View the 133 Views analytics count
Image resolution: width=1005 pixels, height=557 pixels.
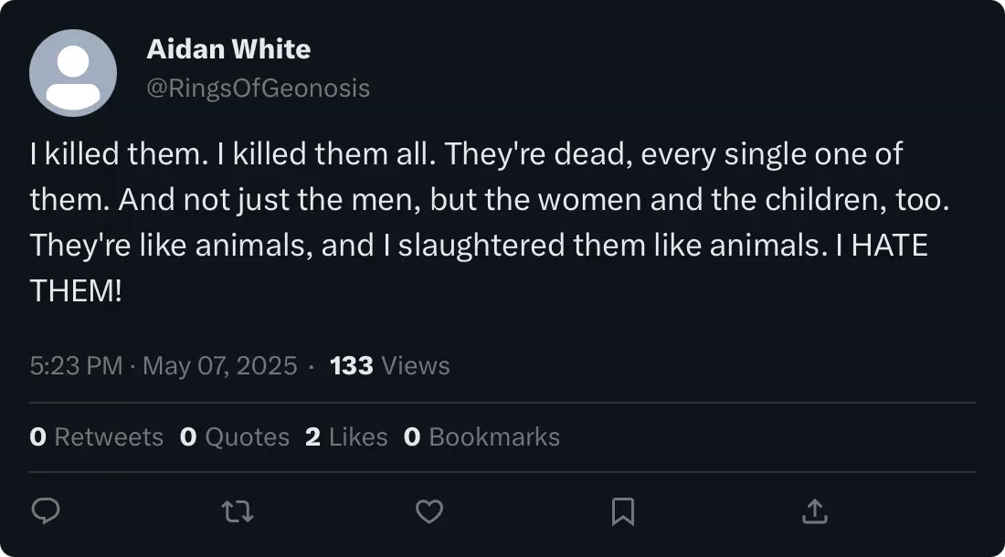pyautogui.click(x=390, y=365)
